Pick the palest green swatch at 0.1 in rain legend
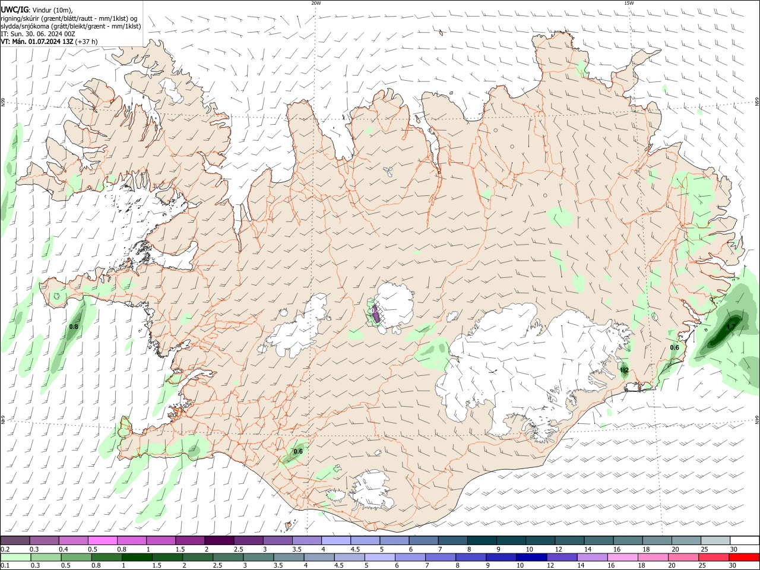 (x=16, y=557)
